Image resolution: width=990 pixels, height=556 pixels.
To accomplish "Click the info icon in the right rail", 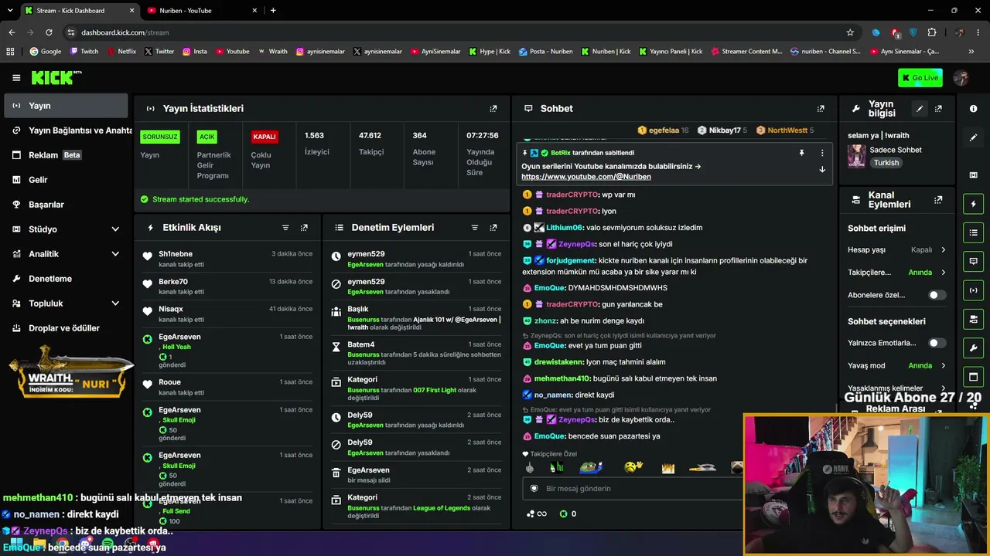I will (x=973, y=109).
